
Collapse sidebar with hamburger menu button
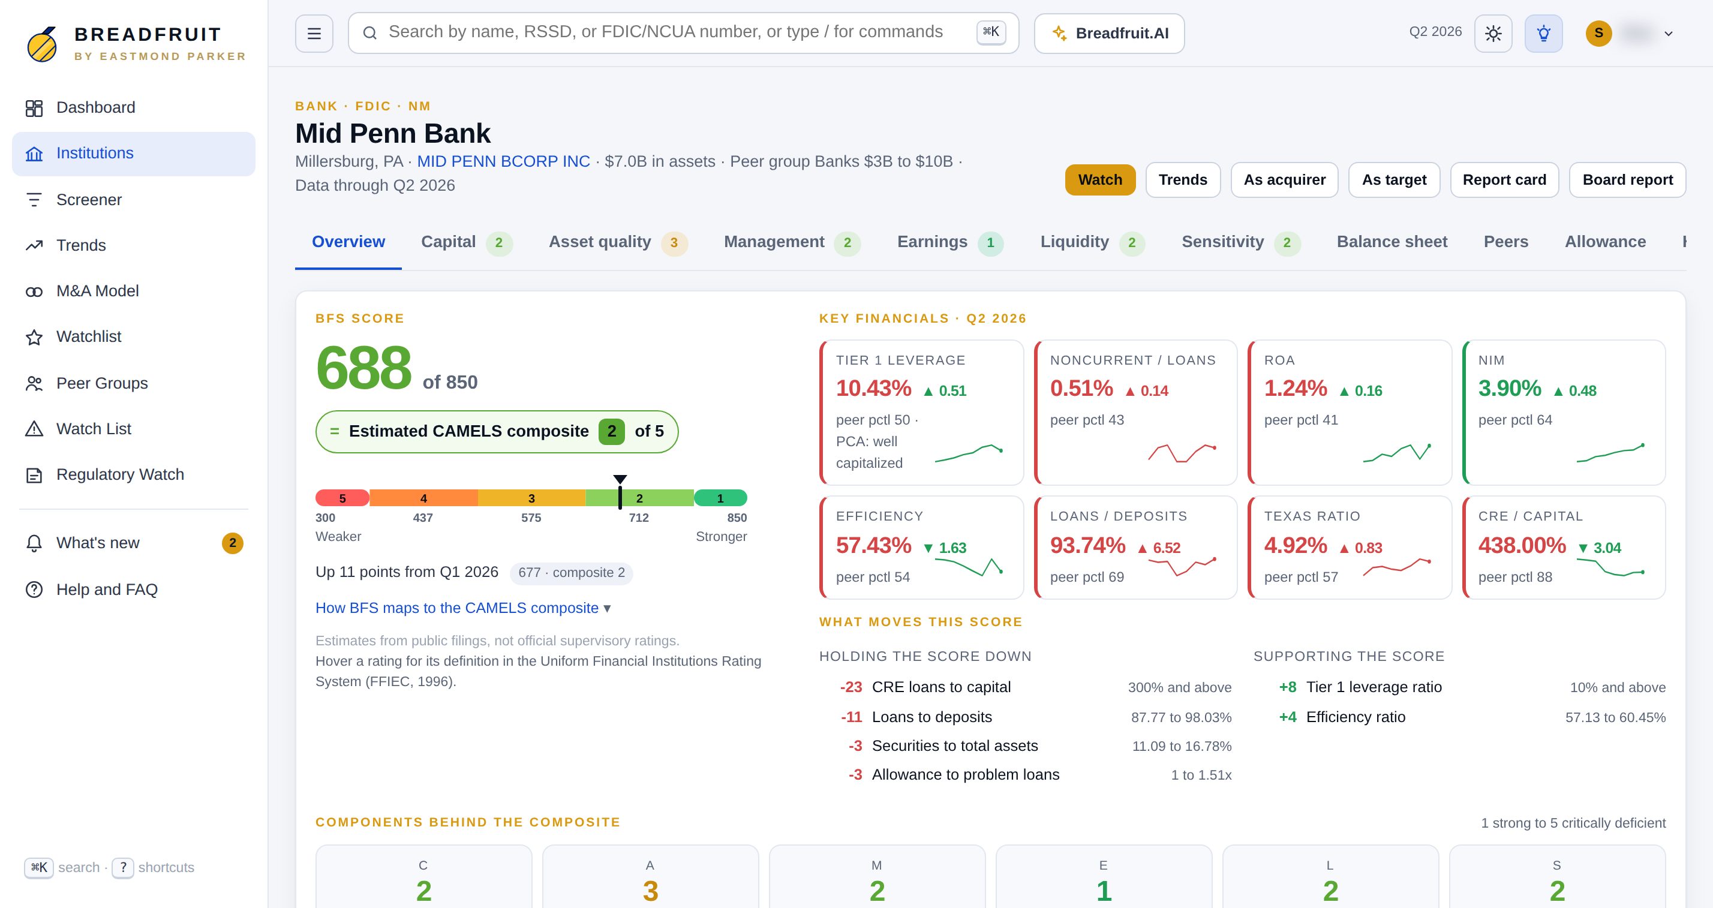314,33
